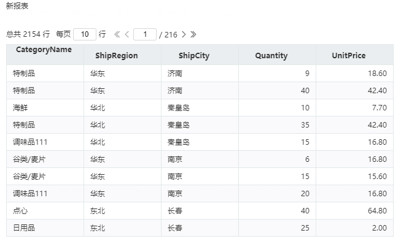The image size is (401, 241).
Task: Click the CategoryName column header
Action: tap(45, 55)
